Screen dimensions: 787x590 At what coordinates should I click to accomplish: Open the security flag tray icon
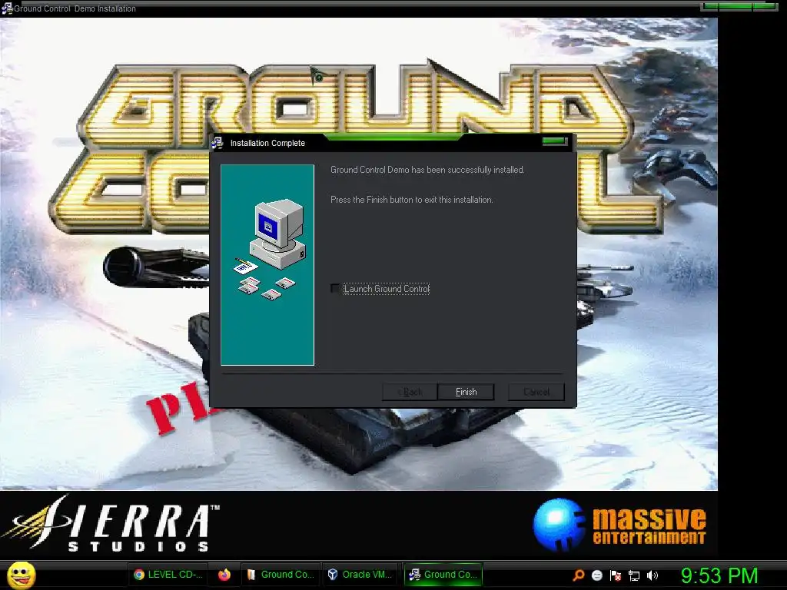click(x=616, y=575)
